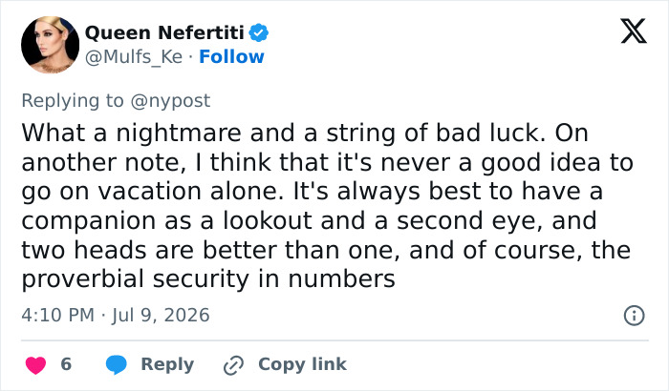The image size is (669, 391).
Task: Open Queen Nefertiti's profile picture
Action: click(x=50, y=45)
